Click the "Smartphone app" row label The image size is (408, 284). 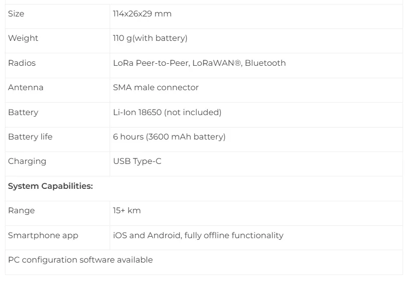[x=43, y=236]
